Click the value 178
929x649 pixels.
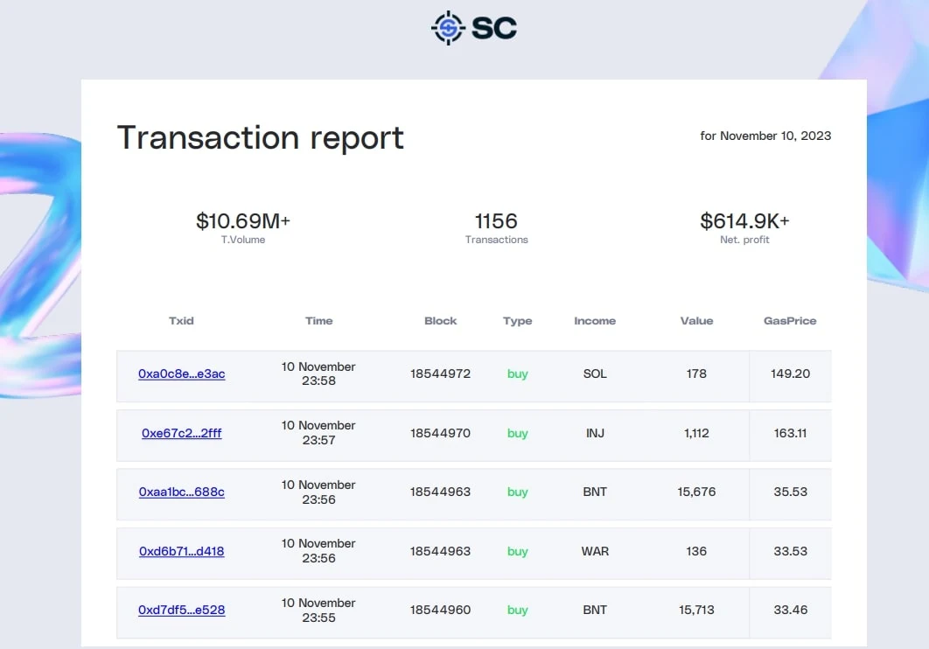point(696,373)
